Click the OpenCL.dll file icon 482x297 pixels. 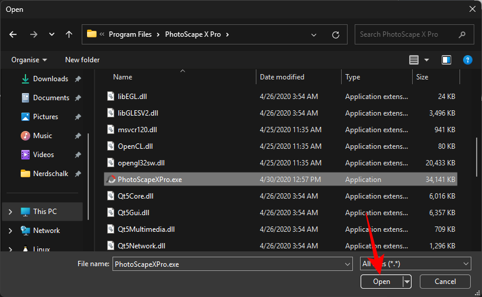111,146
